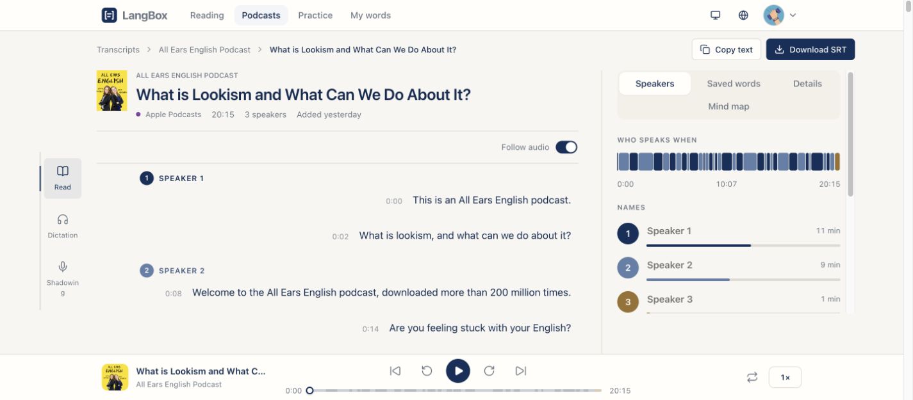Click line 'Are you feeling stuck with your English?'
This screenshot has width=913, height=400.
[480, 328]
